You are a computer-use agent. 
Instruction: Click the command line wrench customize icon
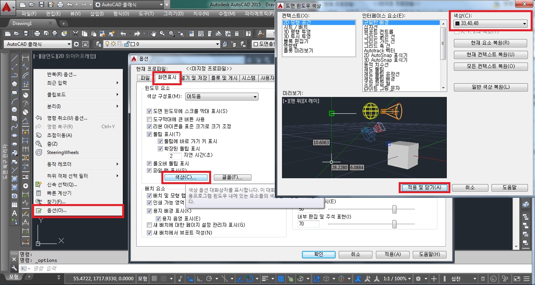14,268
